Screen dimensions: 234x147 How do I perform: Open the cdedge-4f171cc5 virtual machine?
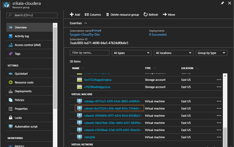click(113, 101)
